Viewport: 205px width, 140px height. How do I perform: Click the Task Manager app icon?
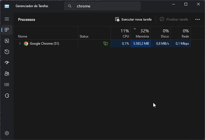(x=7, y=6)
